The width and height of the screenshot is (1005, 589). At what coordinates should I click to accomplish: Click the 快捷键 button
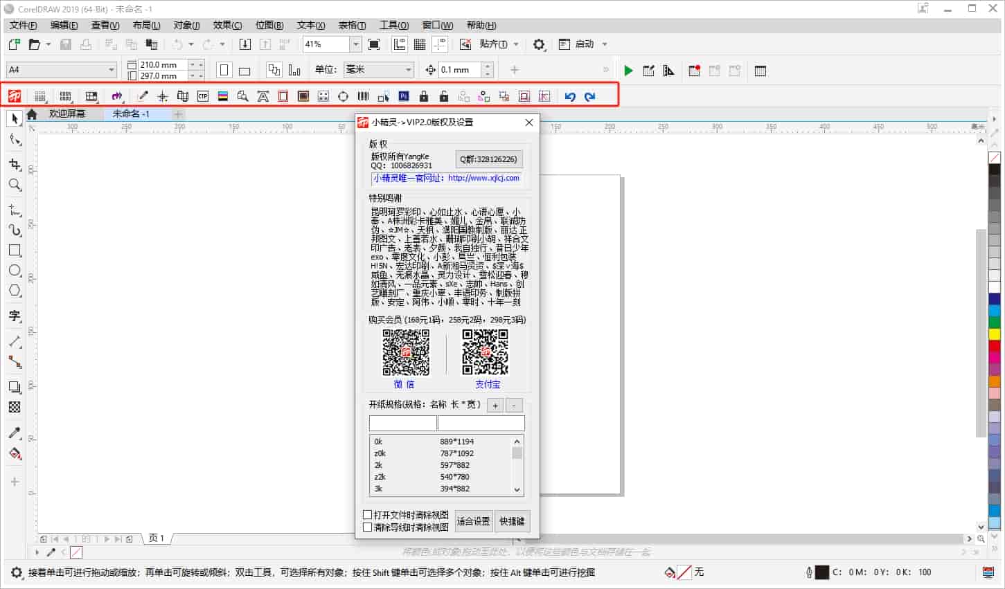tap(513, 521)
